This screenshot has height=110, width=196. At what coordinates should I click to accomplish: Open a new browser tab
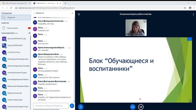[x=65, y=3]
